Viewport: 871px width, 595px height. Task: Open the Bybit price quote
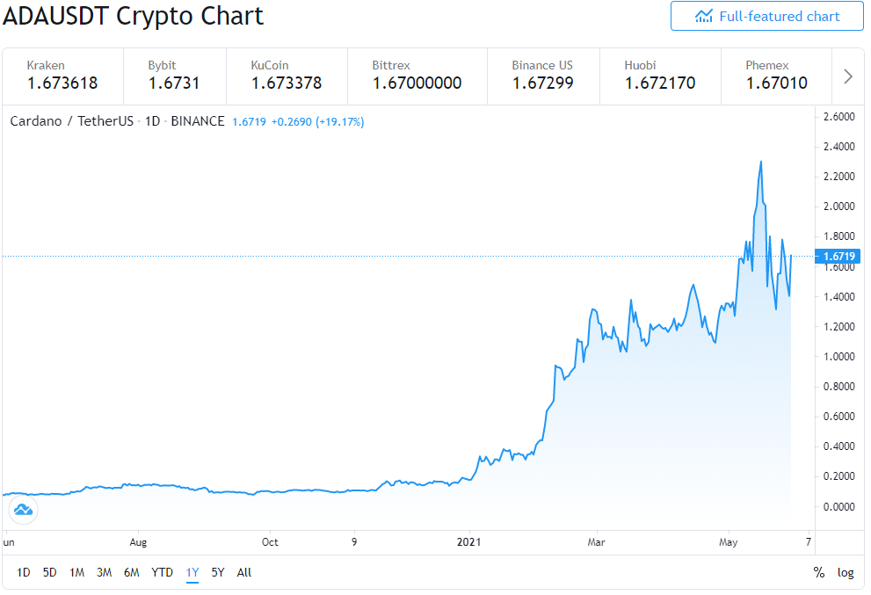coord(174,76)
